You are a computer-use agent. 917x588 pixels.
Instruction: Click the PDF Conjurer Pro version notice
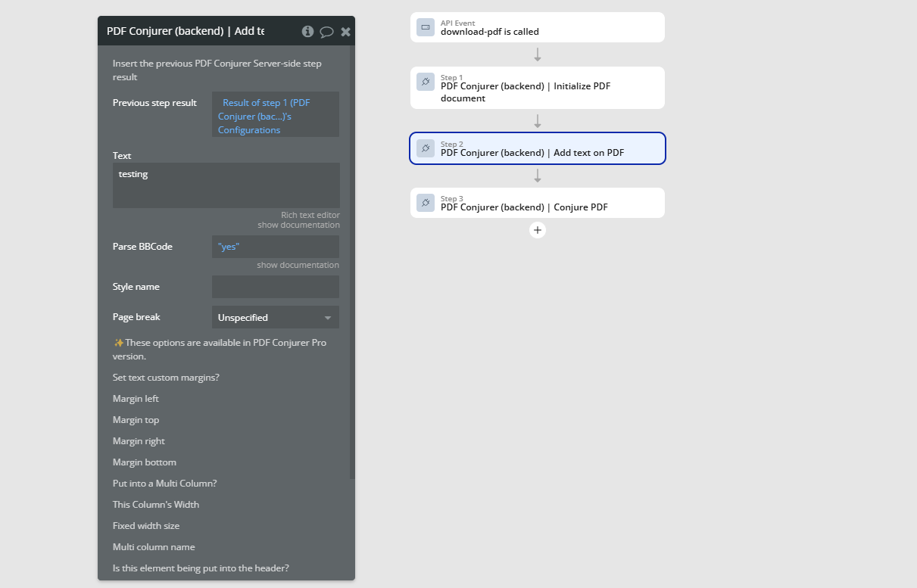[220, 349]
